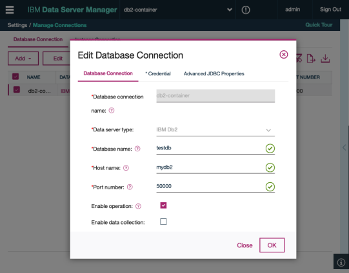Open help icon next to Enable operation
The width and height of the screenshot is (349, 273).
(x=138, y=206)
